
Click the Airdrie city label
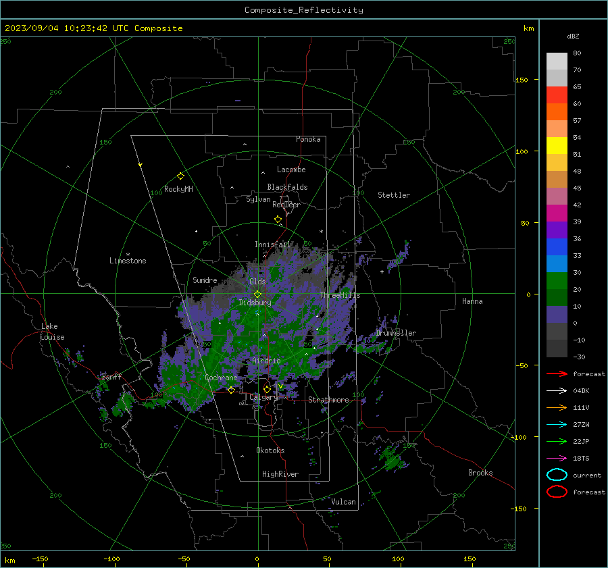click(x=266, y=361)
